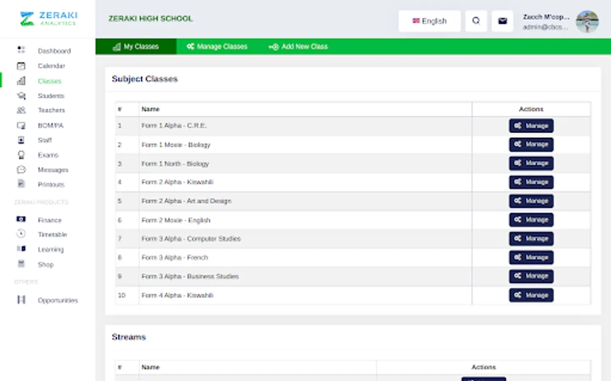
Task: Open the Teachers people icon
Action: [21, 110]
